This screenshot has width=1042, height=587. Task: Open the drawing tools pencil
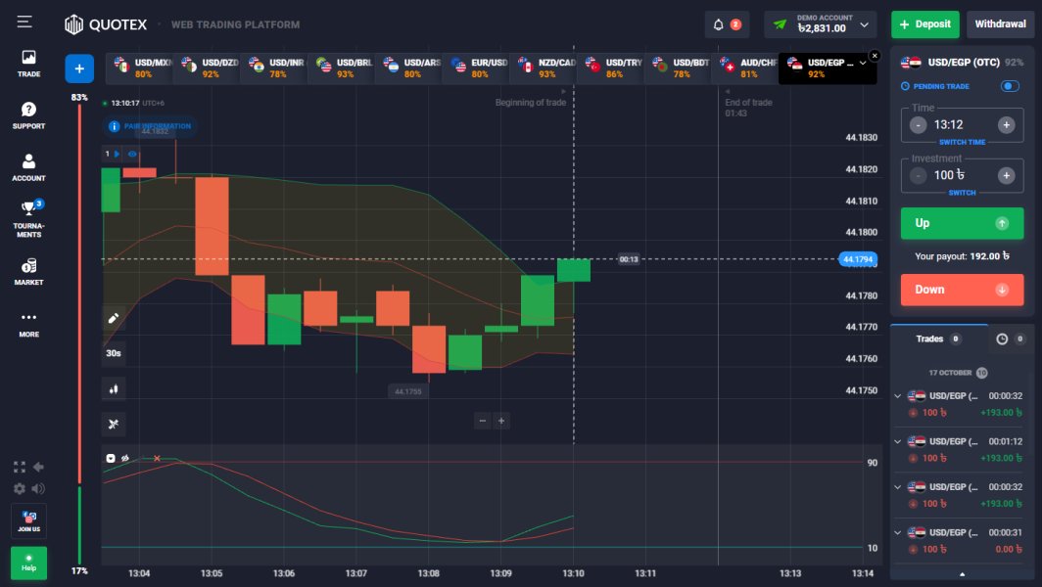pos(114,318)
